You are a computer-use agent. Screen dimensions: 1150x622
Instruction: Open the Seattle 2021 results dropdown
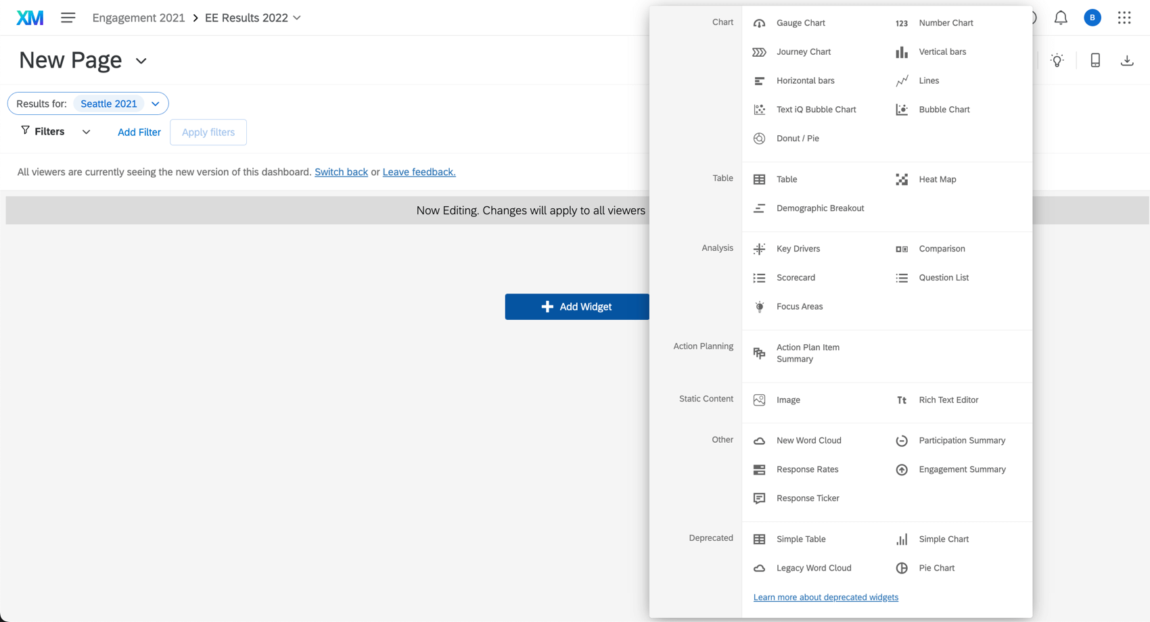click(x=156, y=103)
